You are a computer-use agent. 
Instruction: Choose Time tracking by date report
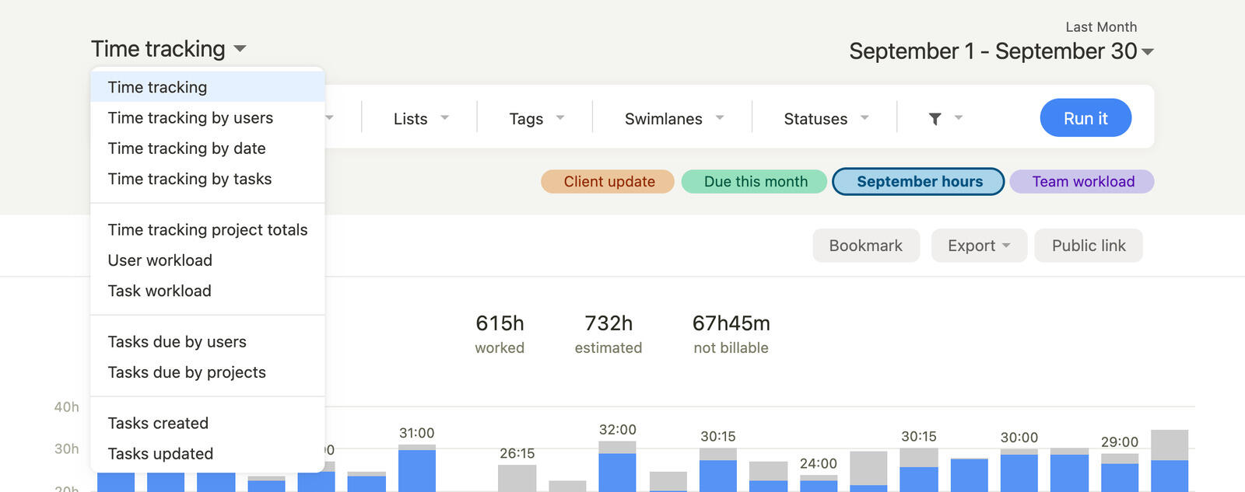[207, 148]
